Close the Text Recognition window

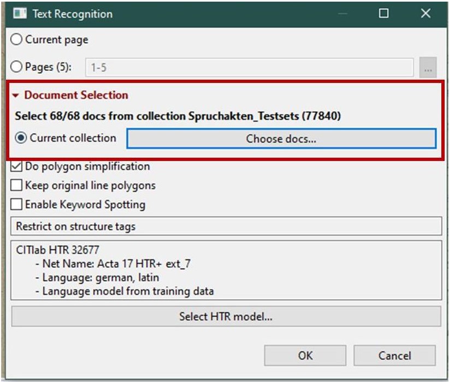point(426,13)
